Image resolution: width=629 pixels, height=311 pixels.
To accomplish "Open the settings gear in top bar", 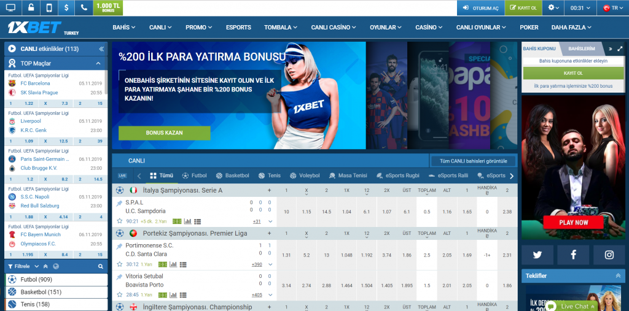I will click(553, 7).
